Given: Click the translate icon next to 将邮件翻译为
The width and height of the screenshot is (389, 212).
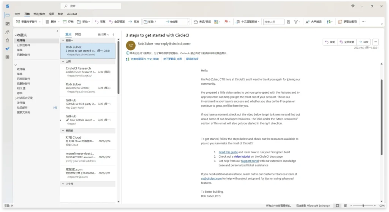Looking at the screenshot, I should coord(128,59).
